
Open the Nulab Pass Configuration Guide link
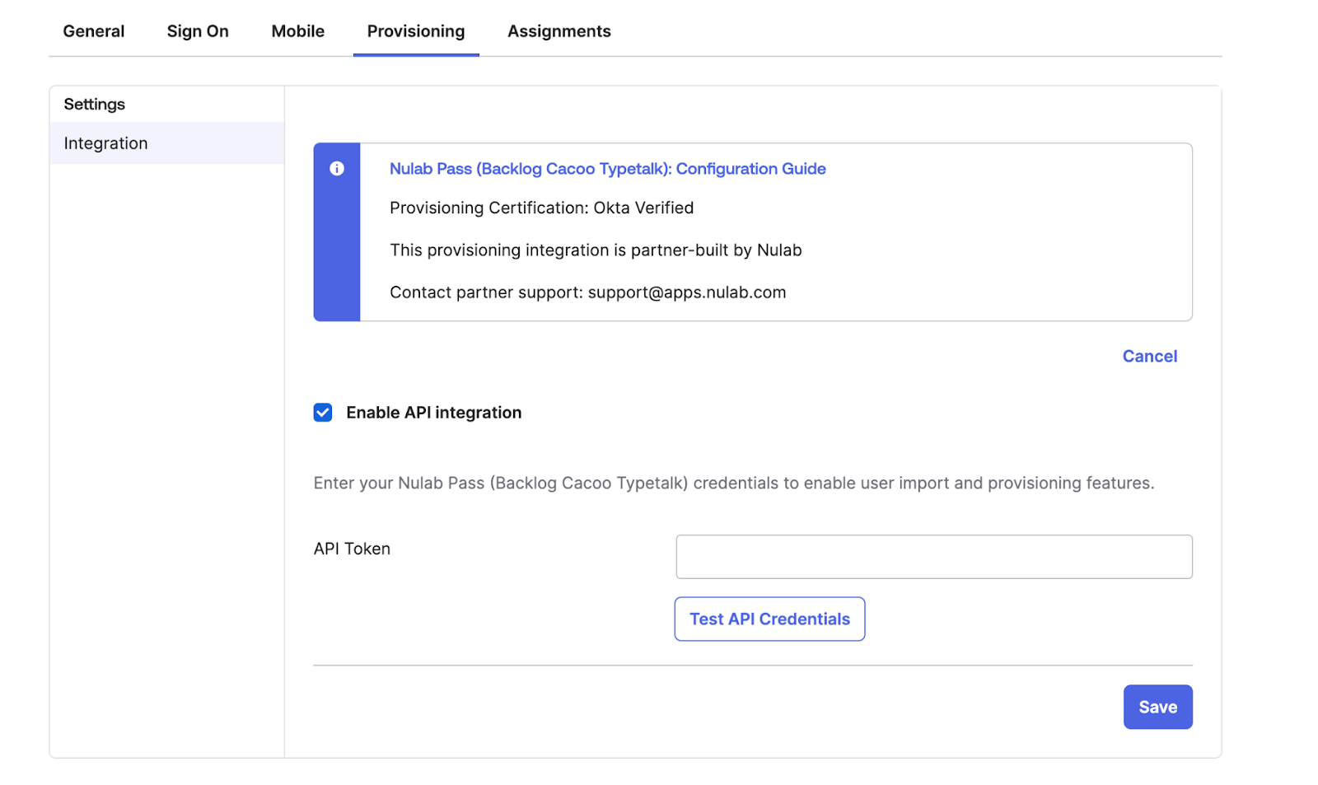pyautogui.click(x=607, y=169)
